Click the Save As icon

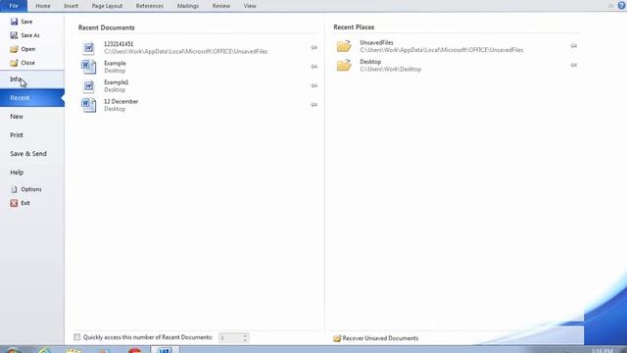tap(14, 35)
